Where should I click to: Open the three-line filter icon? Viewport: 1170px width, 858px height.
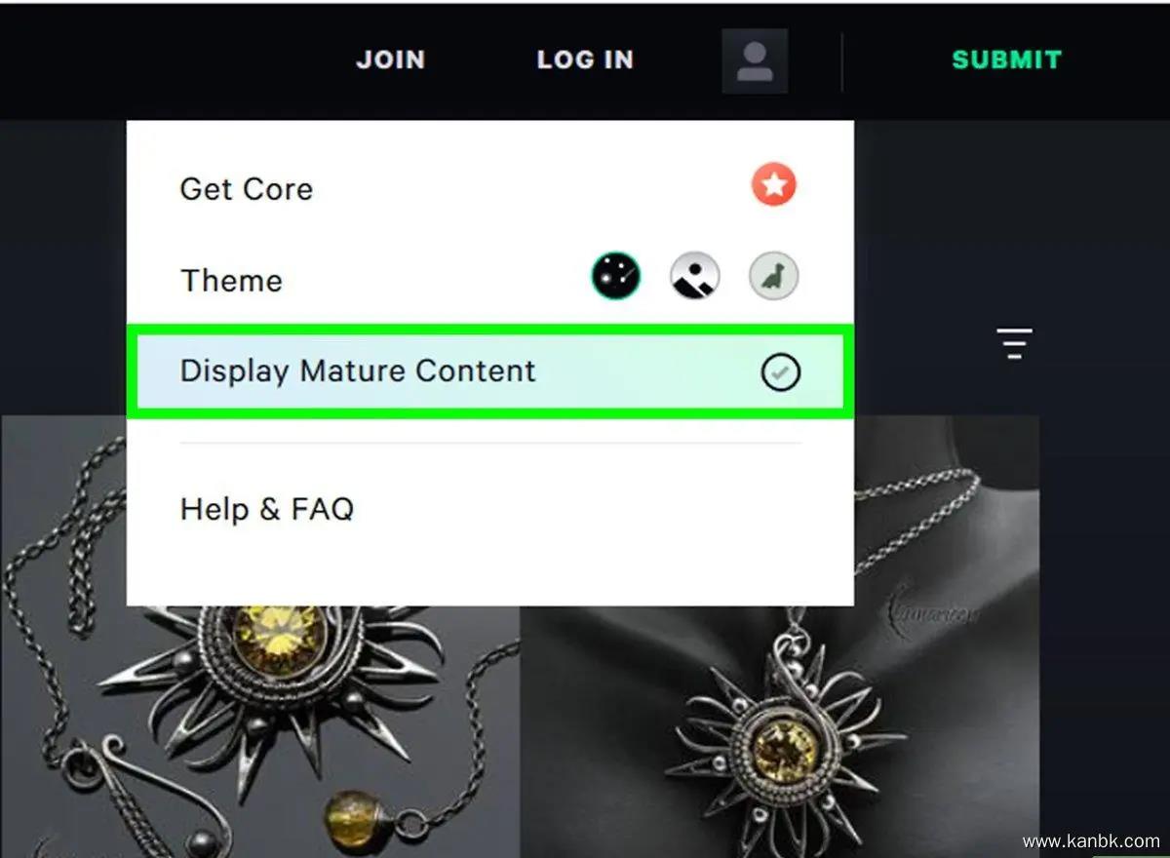coord(1014,343)
